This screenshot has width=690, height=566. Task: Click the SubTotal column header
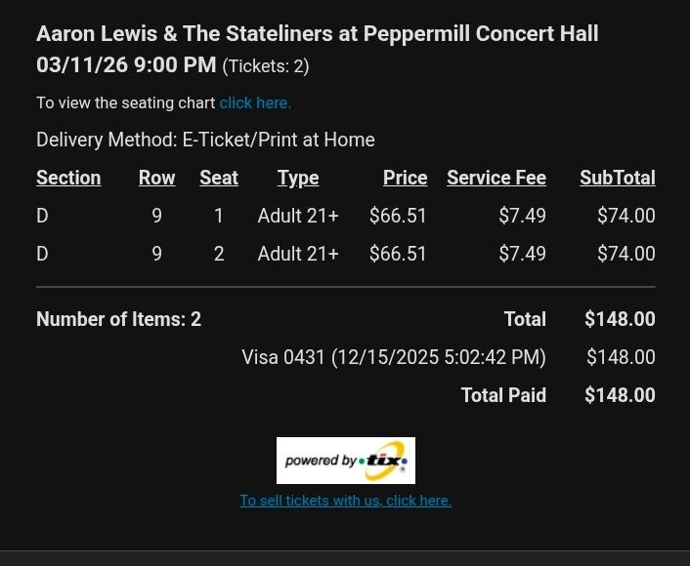[617, 178]
